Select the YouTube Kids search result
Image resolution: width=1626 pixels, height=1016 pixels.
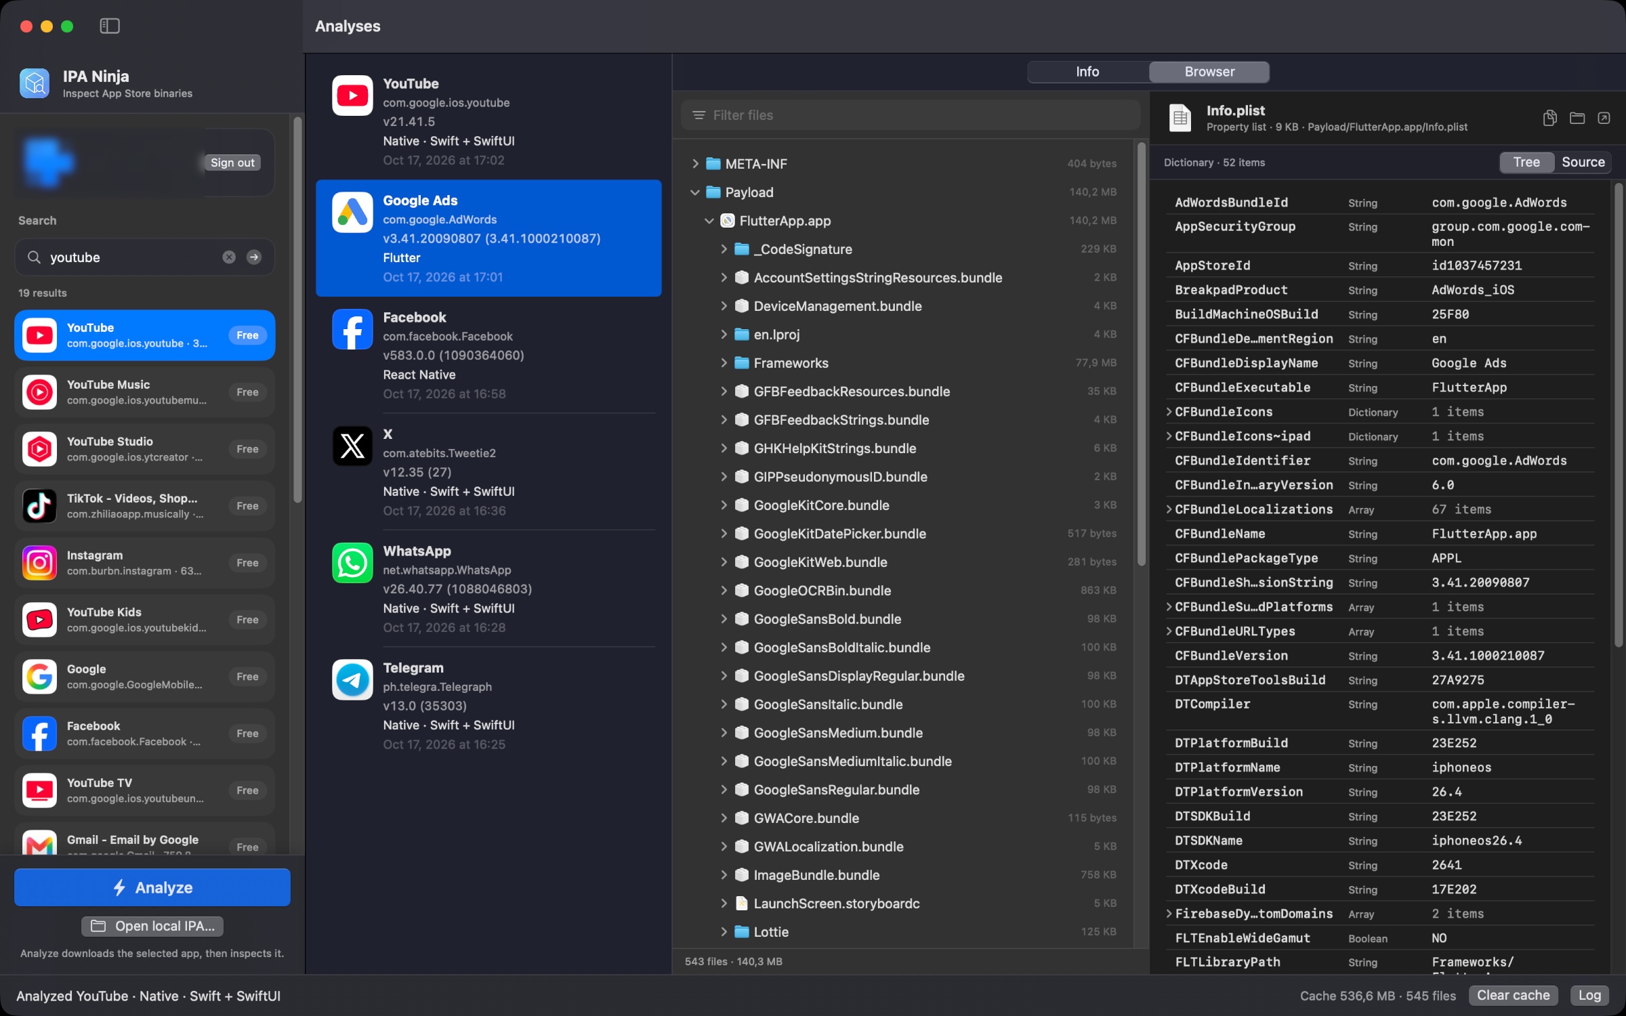pos(144,620)
